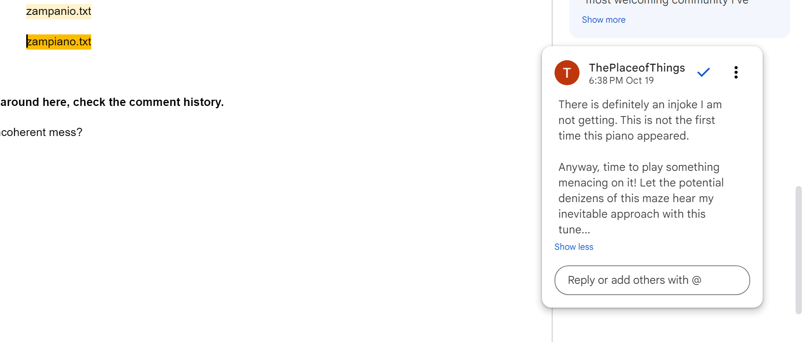This screenshot has width=812, height=342.
Task: Click the 'Anyway, time to play' paragraph
Action: click(x=641, y=190)
